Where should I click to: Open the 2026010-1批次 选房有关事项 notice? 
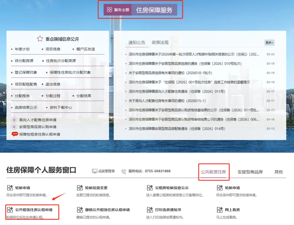coord(170,73)
